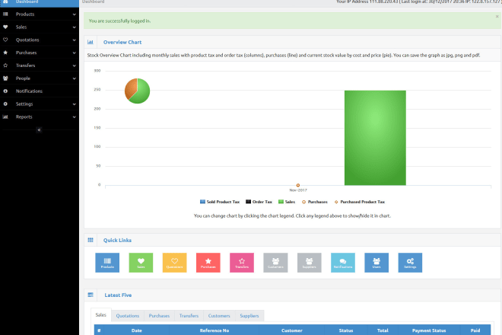Collapse the sidebar with the arrow toggle

pos(39,130)
